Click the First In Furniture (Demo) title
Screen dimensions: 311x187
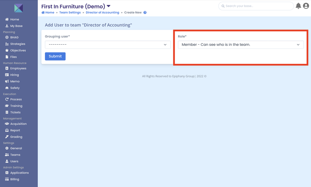(x=73, y=6)
